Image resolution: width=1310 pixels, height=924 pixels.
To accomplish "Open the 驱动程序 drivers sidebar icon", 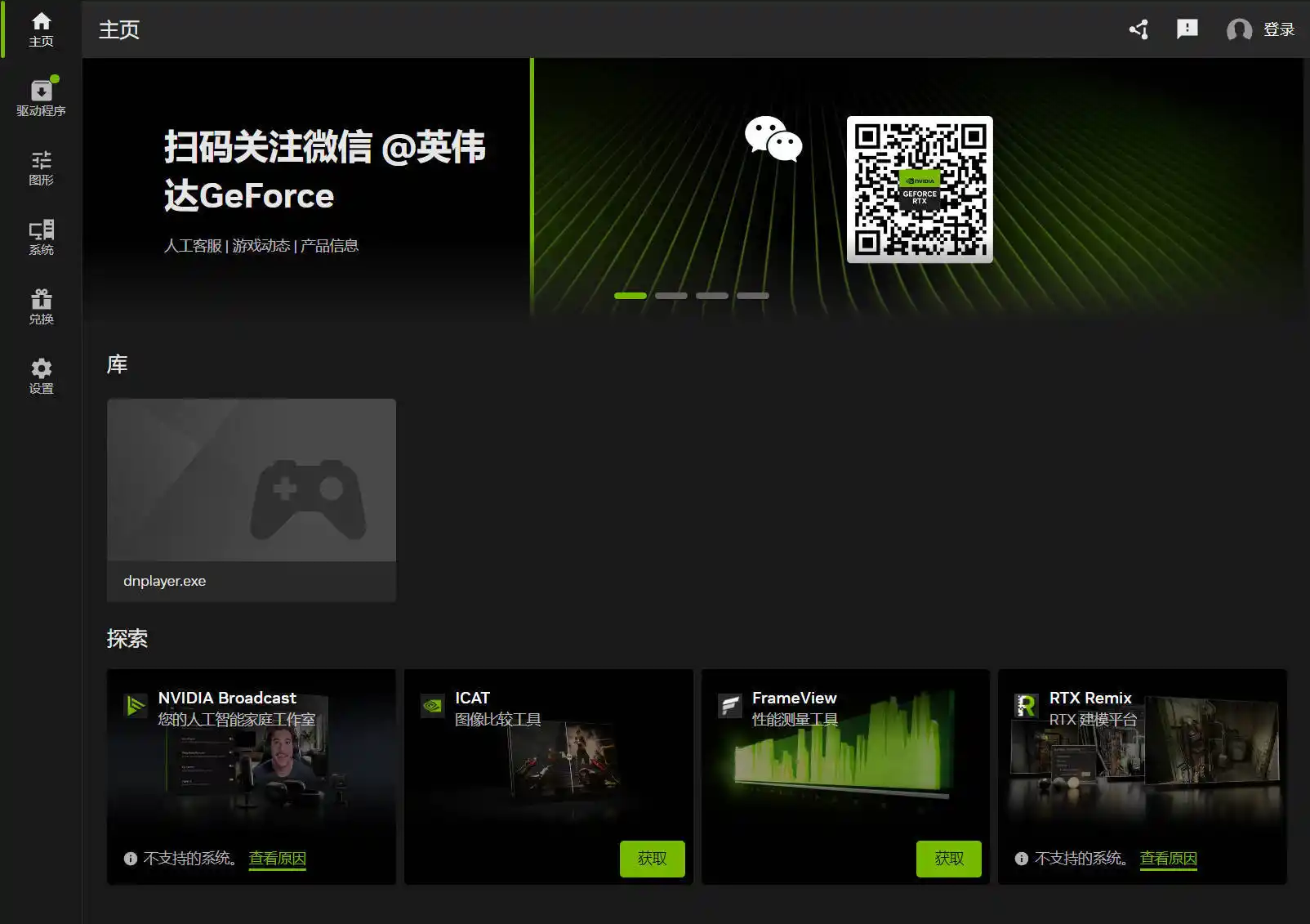I will pos(41,97).
